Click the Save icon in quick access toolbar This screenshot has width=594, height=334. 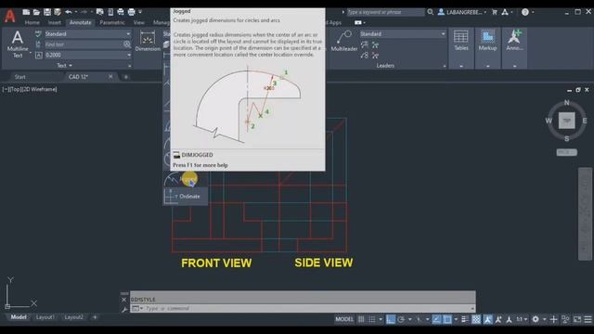(x=47, y=12)
